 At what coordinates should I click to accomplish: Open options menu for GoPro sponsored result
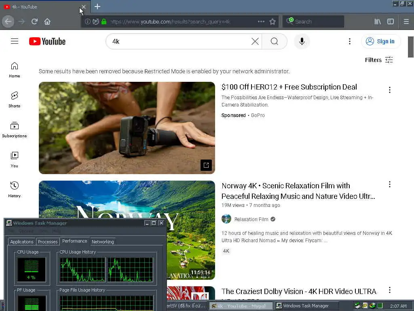390,90
